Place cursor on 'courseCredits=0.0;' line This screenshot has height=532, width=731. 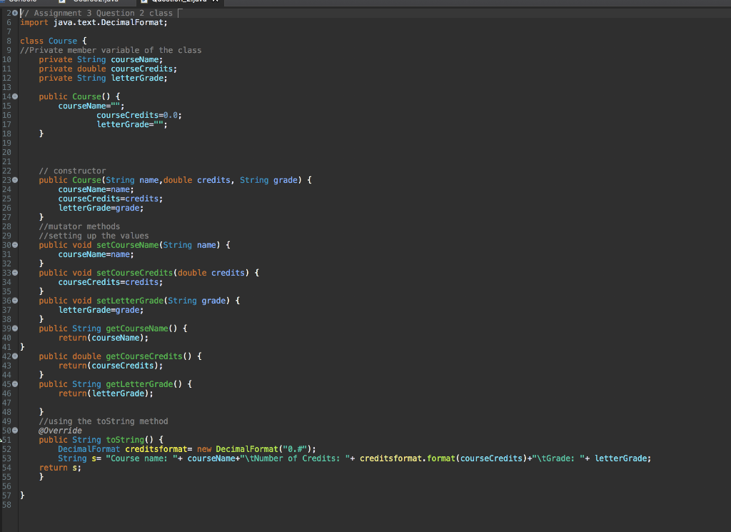tap(139, 115)
